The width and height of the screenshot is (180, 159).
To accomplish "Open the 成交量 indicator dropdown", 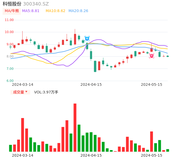I will tap(20, 92).
